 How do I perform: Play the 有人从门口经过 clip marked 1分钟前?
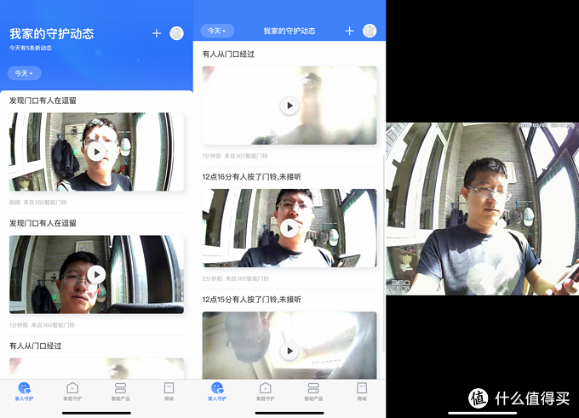point(289,106)
